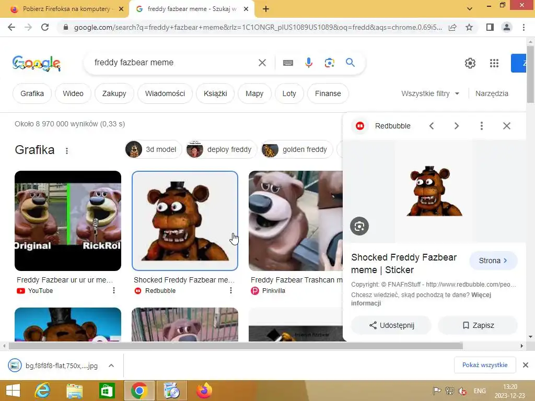Show next image in Redbubble panel
The image size is (535, 401).
click(457, 126)
